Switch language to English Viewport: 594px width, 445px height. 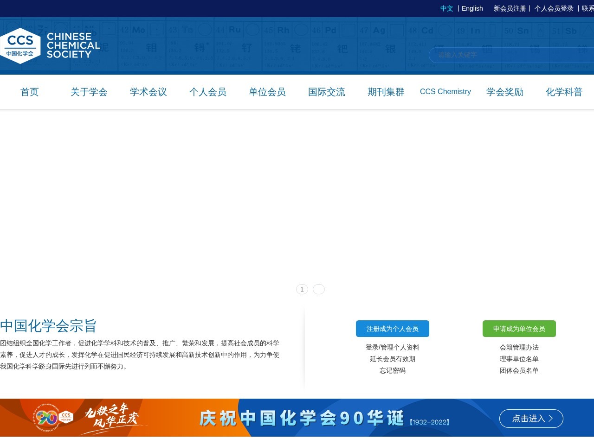(472, 8)
